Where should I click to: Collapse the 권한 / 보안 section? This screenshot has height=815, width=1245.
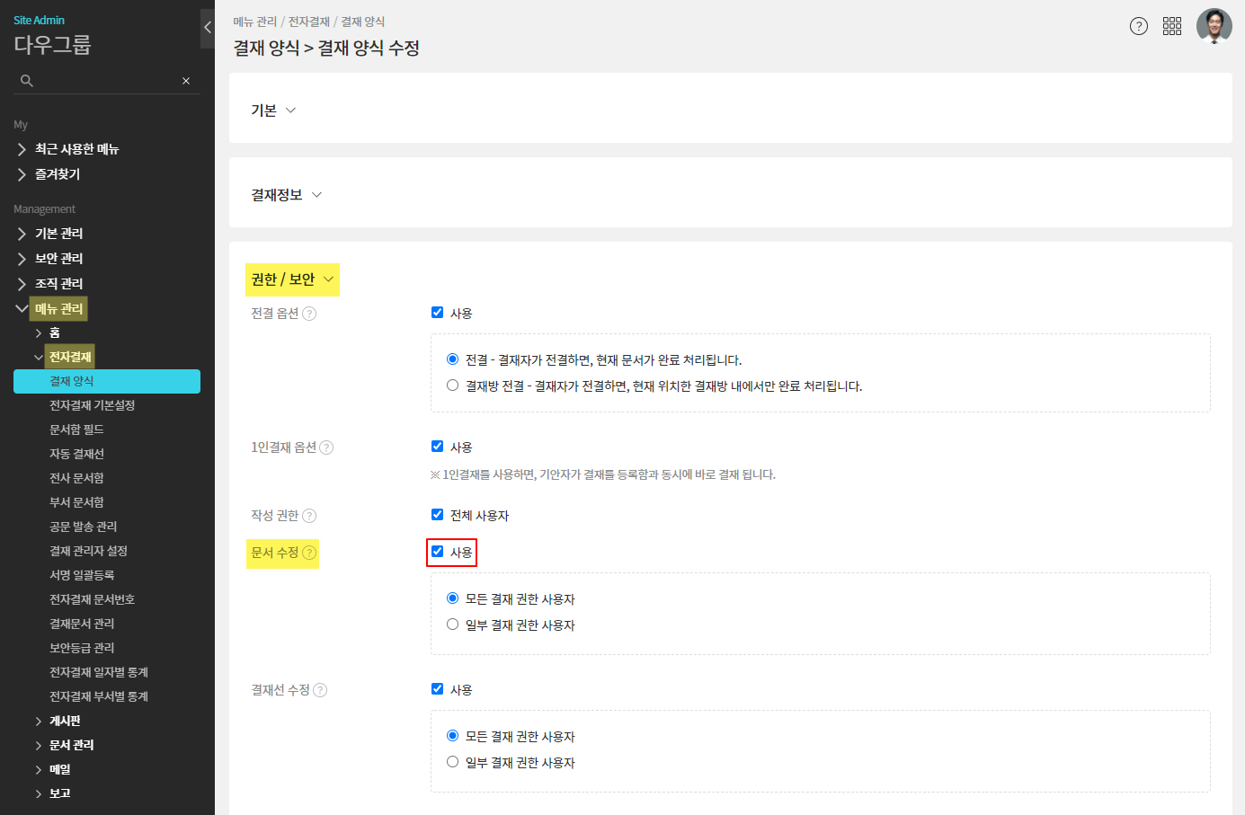click(292, 279)
